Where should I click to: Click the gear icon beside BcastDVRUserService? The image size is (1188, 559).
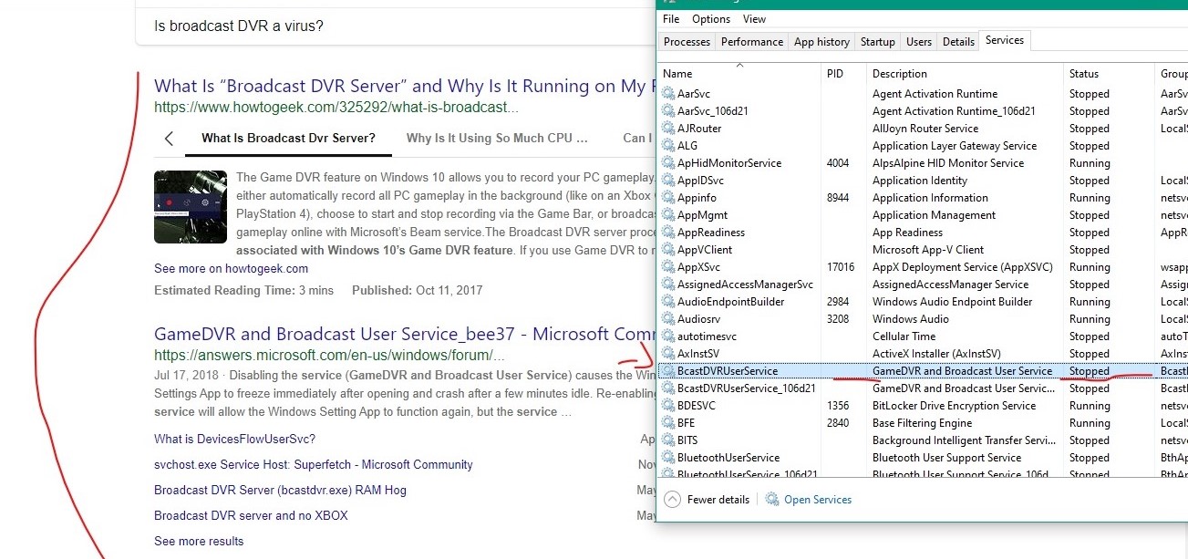(x=668, y=371)
